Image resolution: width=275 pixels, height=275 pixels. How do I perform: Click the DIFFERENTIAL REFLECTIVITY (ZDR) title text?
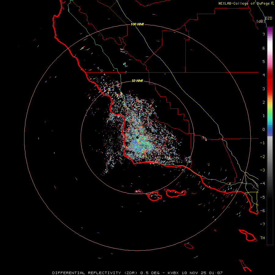click(95, 273)
